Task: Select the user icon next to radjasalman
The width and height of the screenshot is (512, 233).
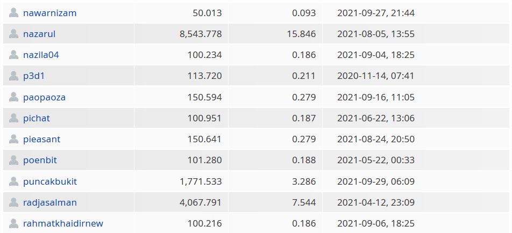Action: pyautogui.click(x=14, y=202)
